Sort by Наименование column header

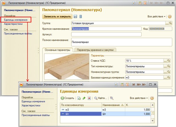(113, 105)
